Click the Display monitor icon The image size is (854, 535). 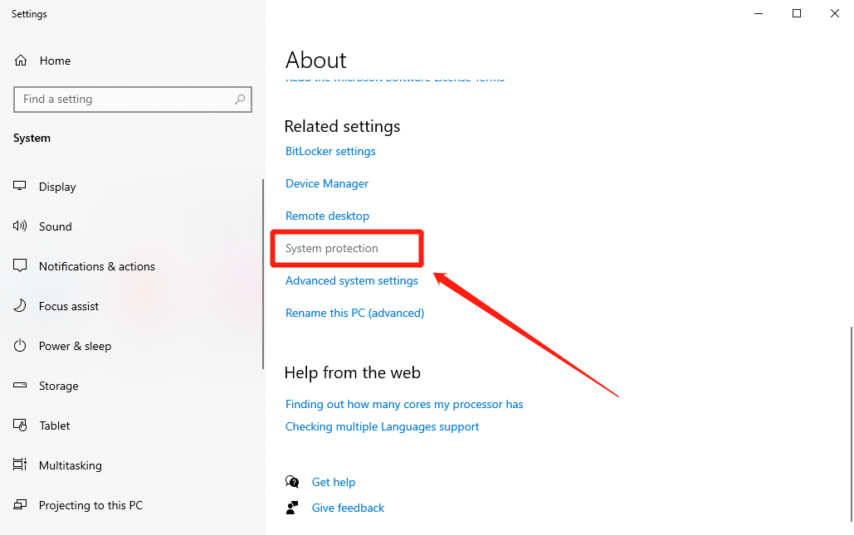point(21,187)
